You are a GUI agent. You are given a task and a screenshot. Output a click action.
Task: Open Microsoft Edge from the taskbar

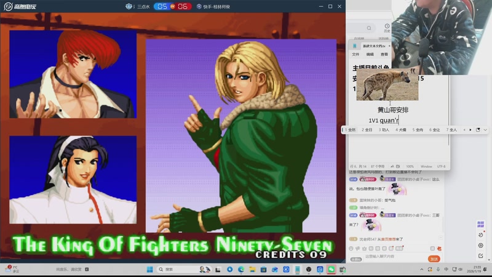(241, 270)
